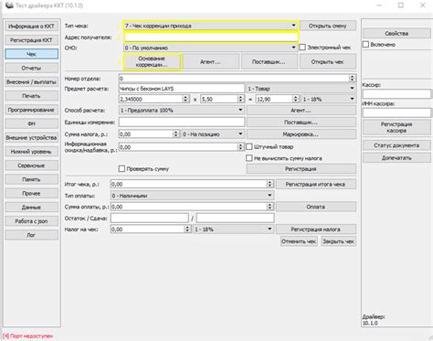The image size is (433, 341).
Task: Check the Проверять сумму option
Action: coord(121,168)
